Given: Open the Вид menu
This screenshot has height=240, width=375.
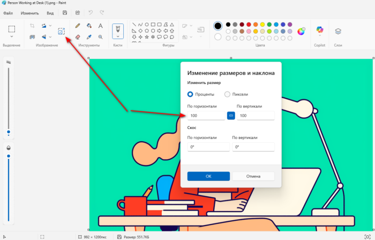Looking at the screenshot, I should 50,13.
